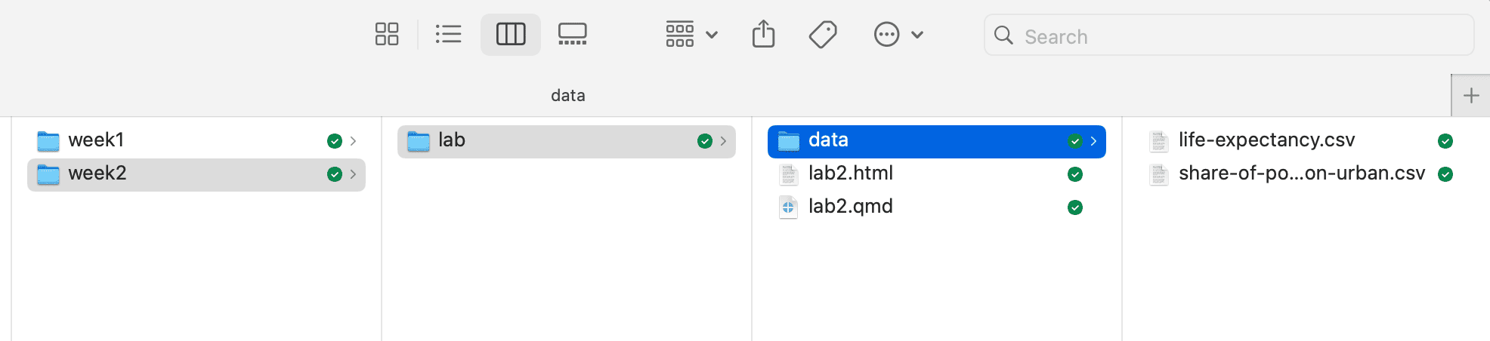1490x341 pixels.
Task: Click the new tab plus button
Action: click(1470, 96)
